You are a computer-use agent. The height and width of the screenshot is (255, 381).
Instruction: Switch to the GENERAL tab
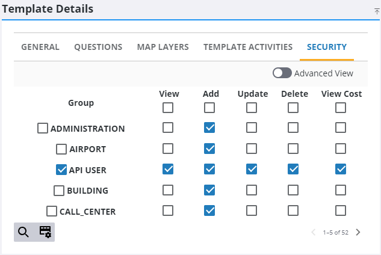[x=40, y=47]
